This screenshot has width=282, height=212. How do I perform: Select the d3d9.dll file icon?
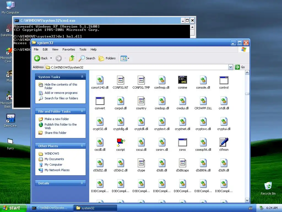[x=224, y=163]
